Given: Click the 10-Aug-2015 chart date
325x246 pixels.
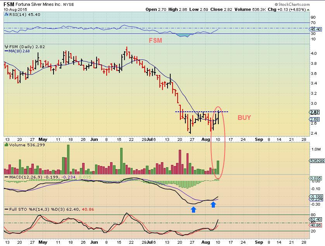Looking at the screenshot, I should point(15,10).
